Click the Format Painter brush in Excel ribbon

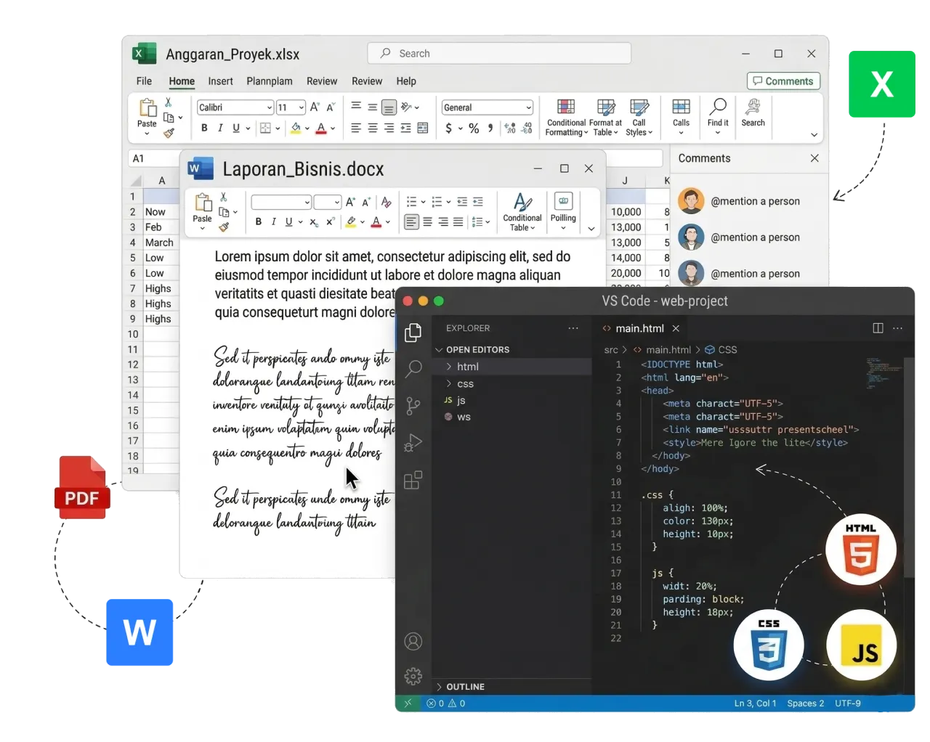tap(169, 133)
